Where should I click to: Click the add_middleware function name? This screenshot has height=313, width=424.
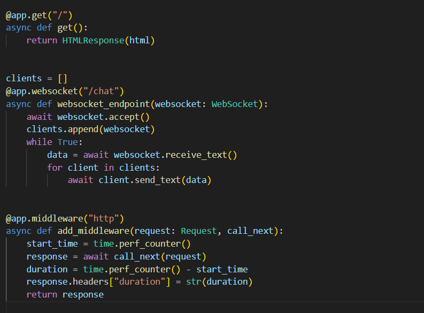pos(93,231)
